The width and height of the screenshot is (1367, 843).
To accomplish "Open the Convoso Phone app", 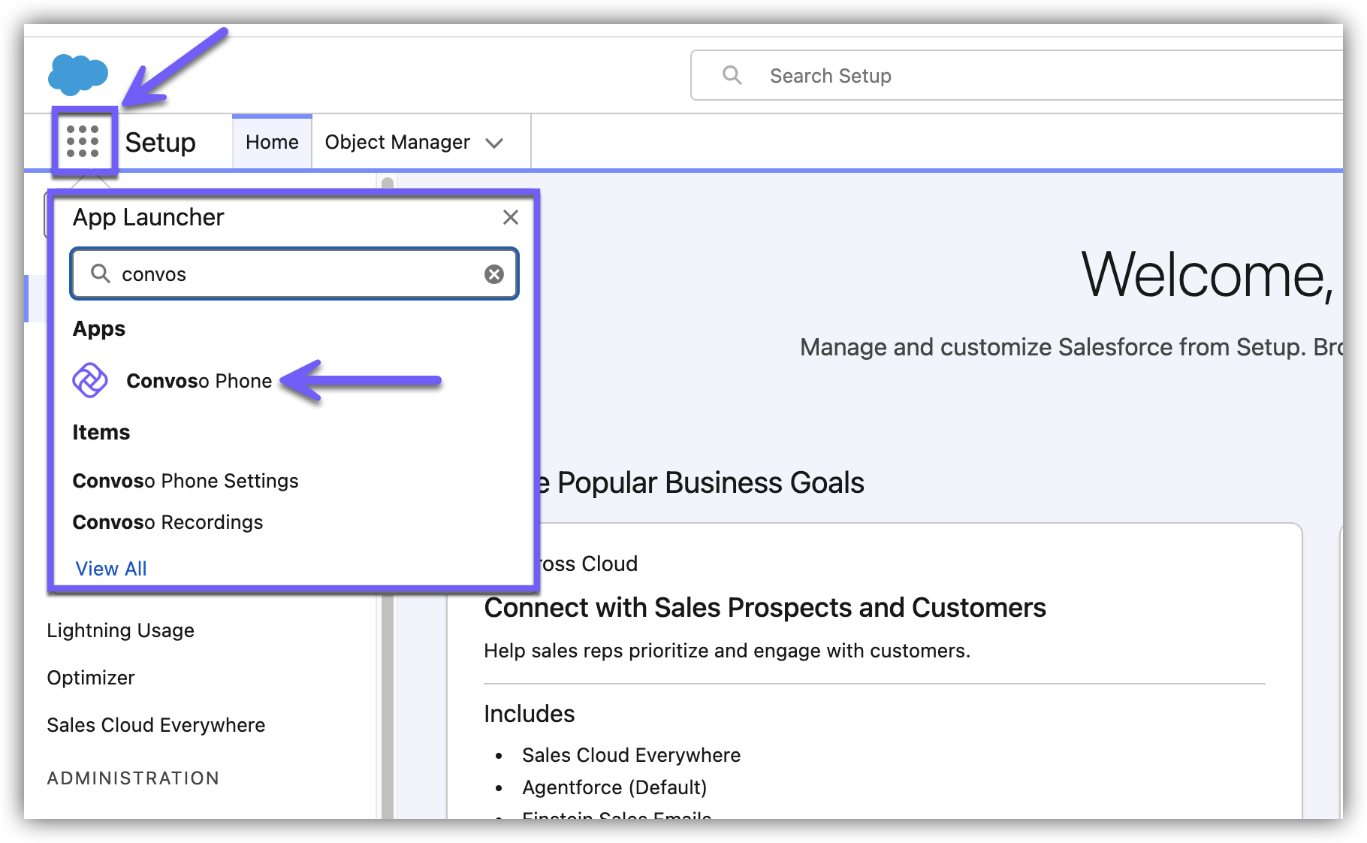I will click(x=199, y=381).
